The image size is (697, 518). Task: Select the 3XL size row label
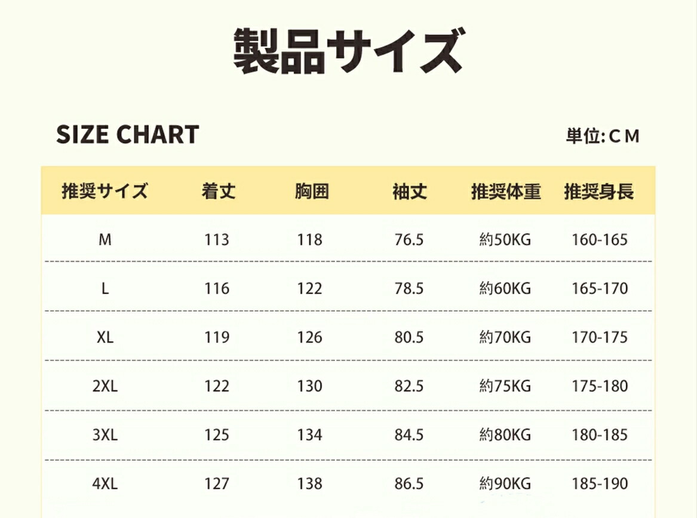[x=105, y=435]
